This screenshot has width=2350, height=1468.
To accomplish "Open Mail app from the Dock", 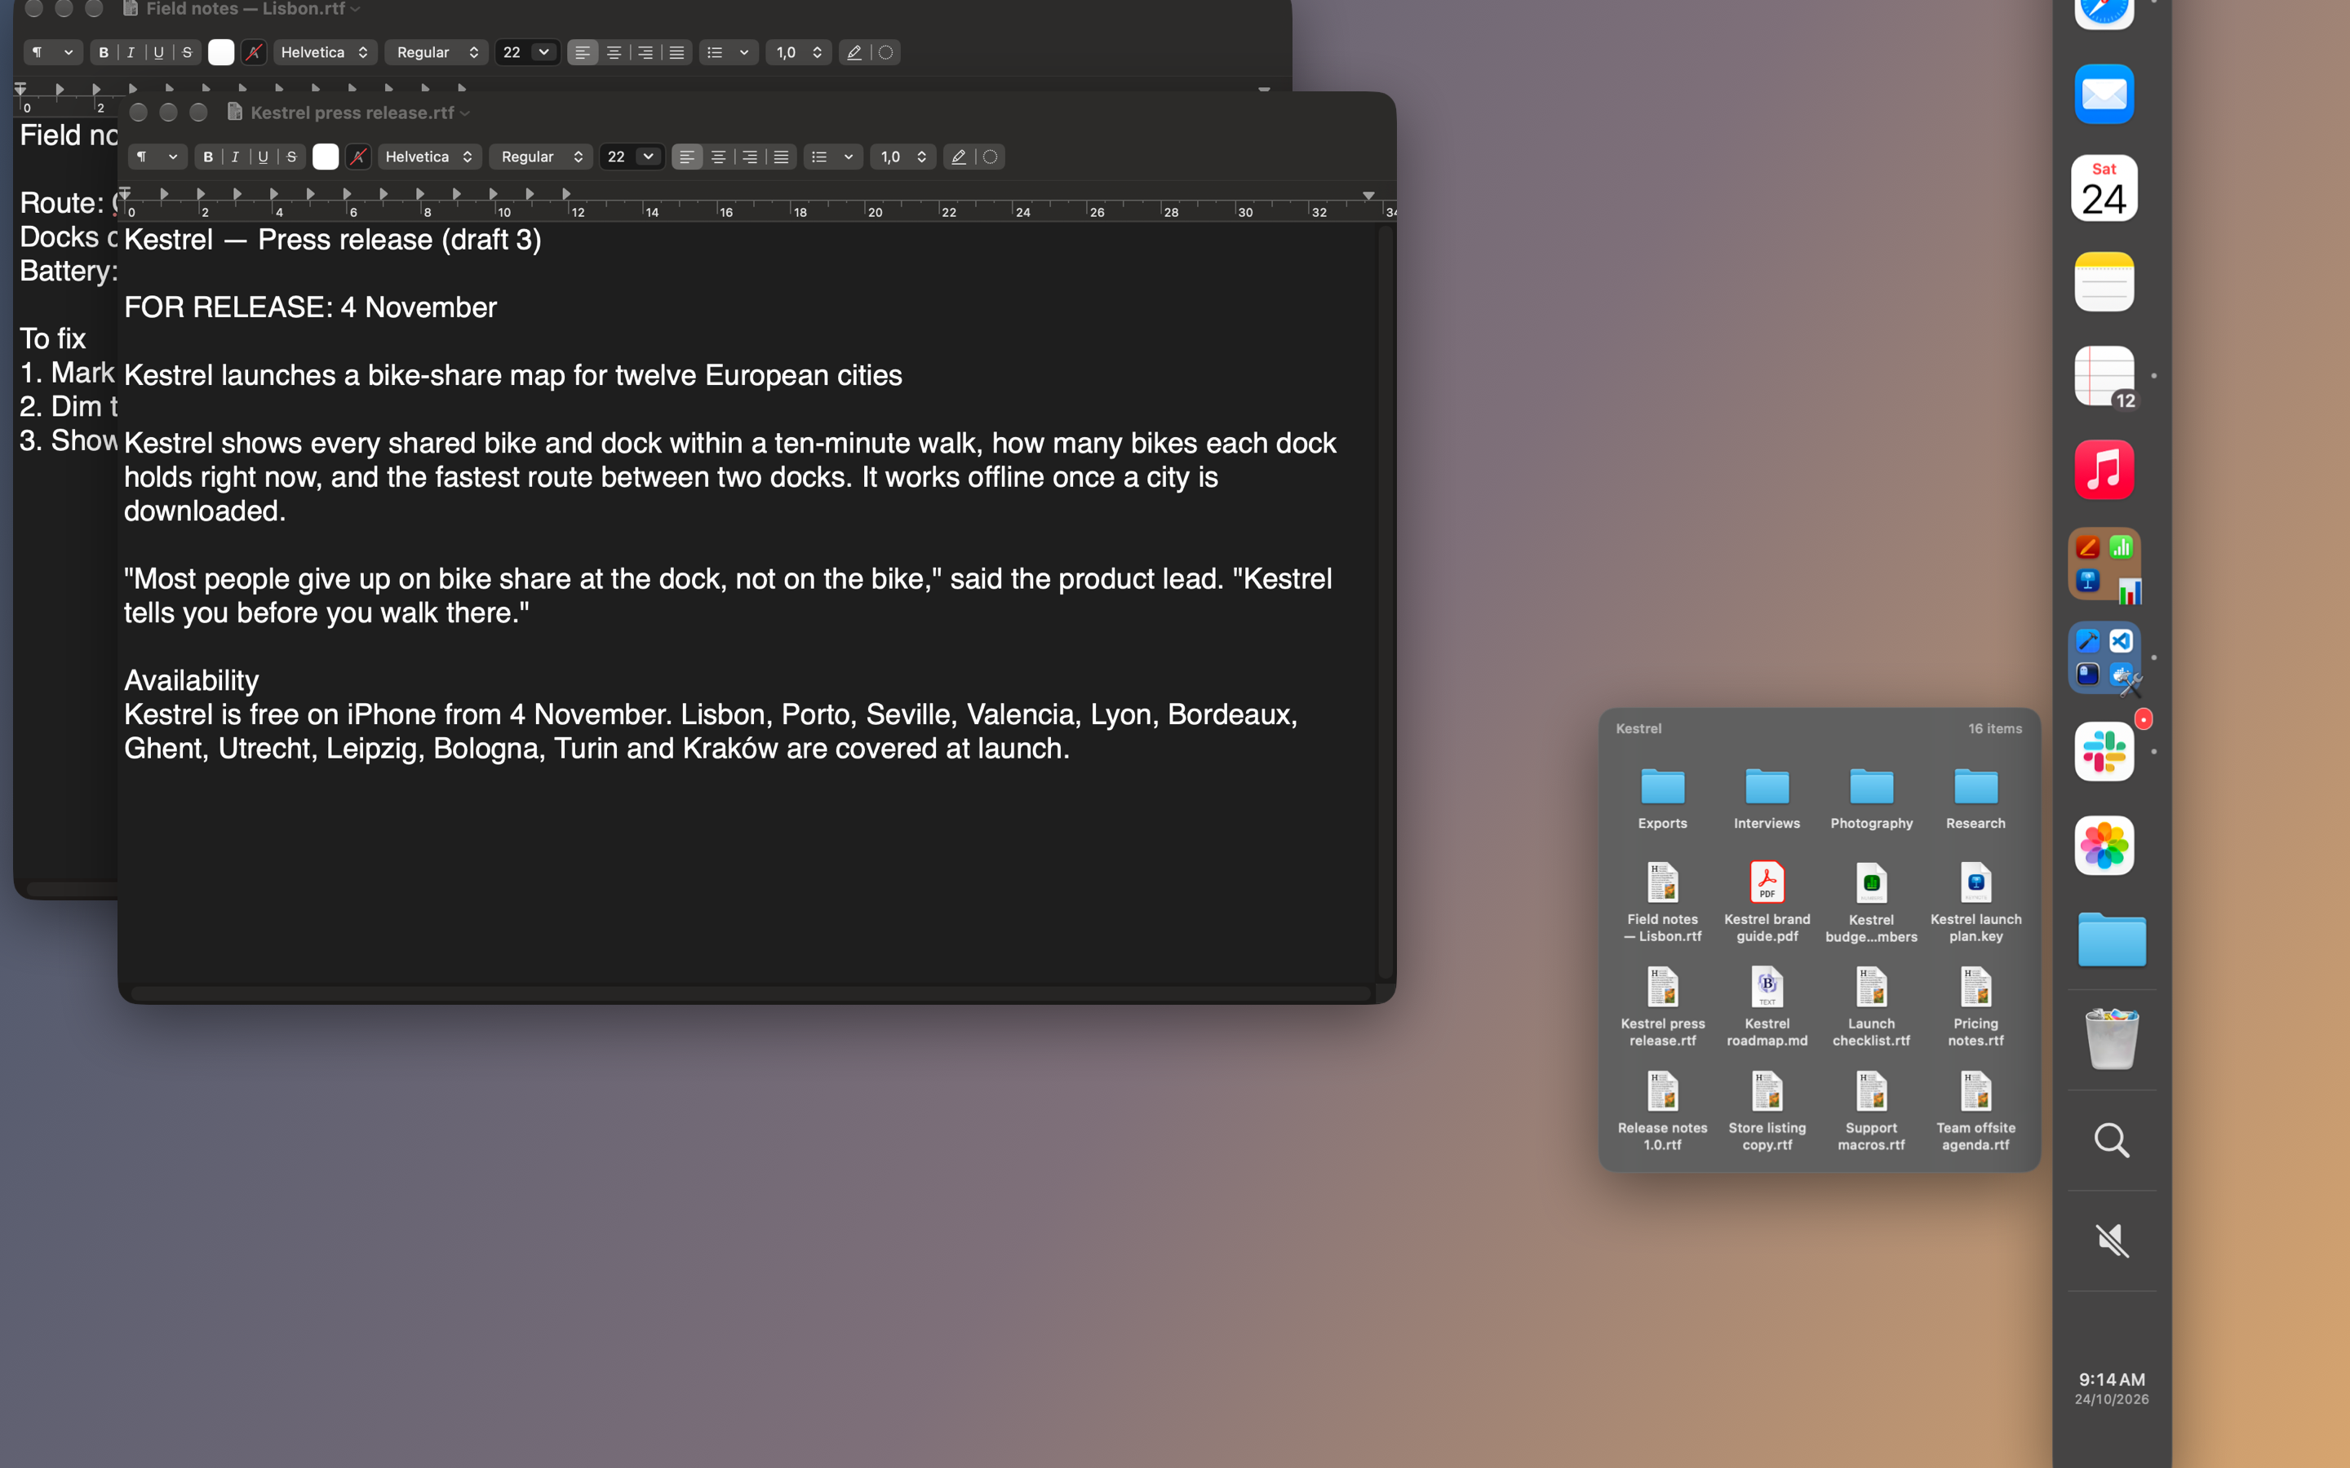I will 2104,94.
